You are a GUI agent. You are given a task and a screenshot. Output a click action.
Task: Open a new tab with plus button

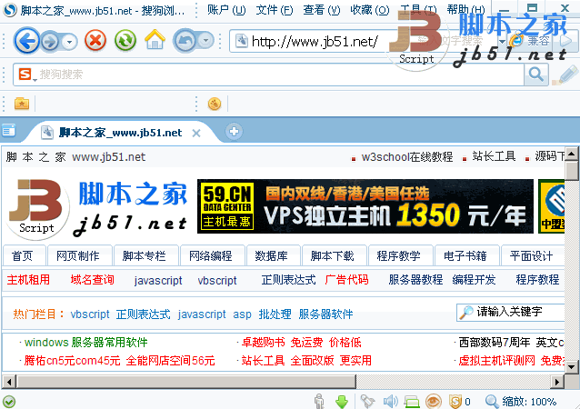pos(234,131)
